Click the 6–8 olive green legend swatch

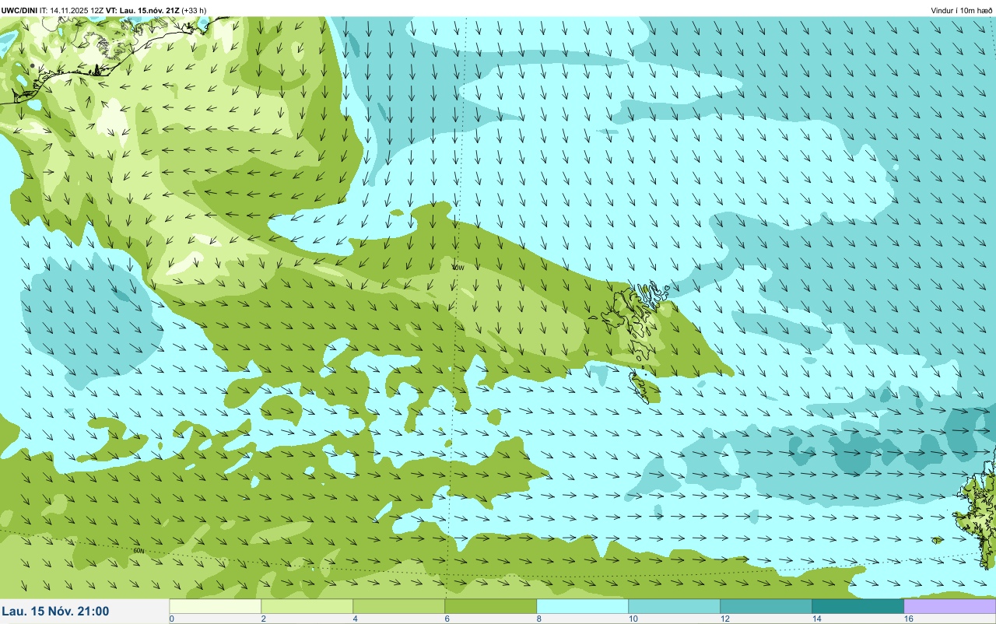(x=491, y=605)
